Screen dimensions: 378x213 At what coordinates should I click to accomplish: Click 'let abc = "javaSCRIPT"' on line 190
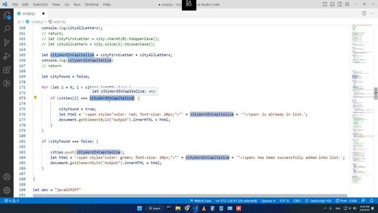click(57, 190)
